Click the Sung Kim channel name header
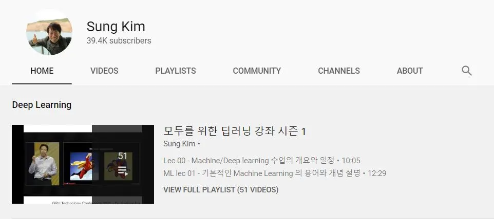494x219 pixels. pyautogui.click(x=116, y=27)
